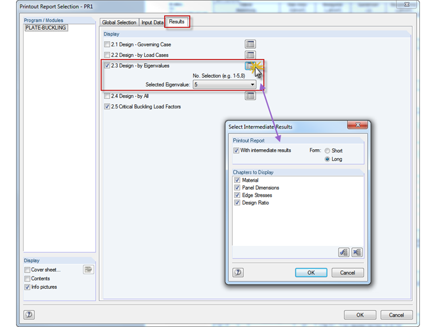This screenshot has width=436, height=327.
Task: Disable the Info pictures checkbox
Action: pos(28,287)
